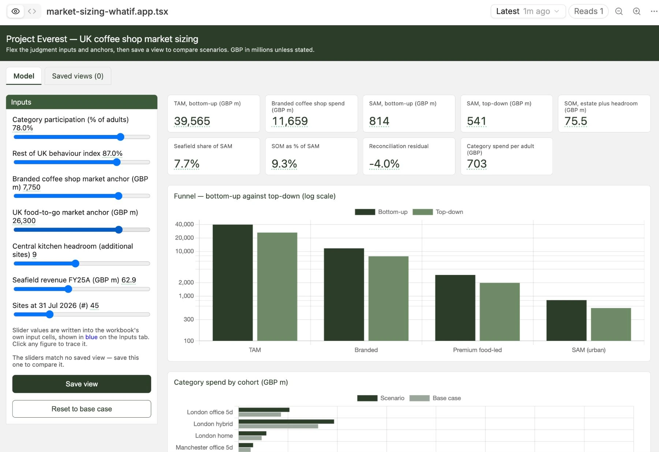
Task: Toggle the Bottom-up legend series
Action: (x=381, y=212)
